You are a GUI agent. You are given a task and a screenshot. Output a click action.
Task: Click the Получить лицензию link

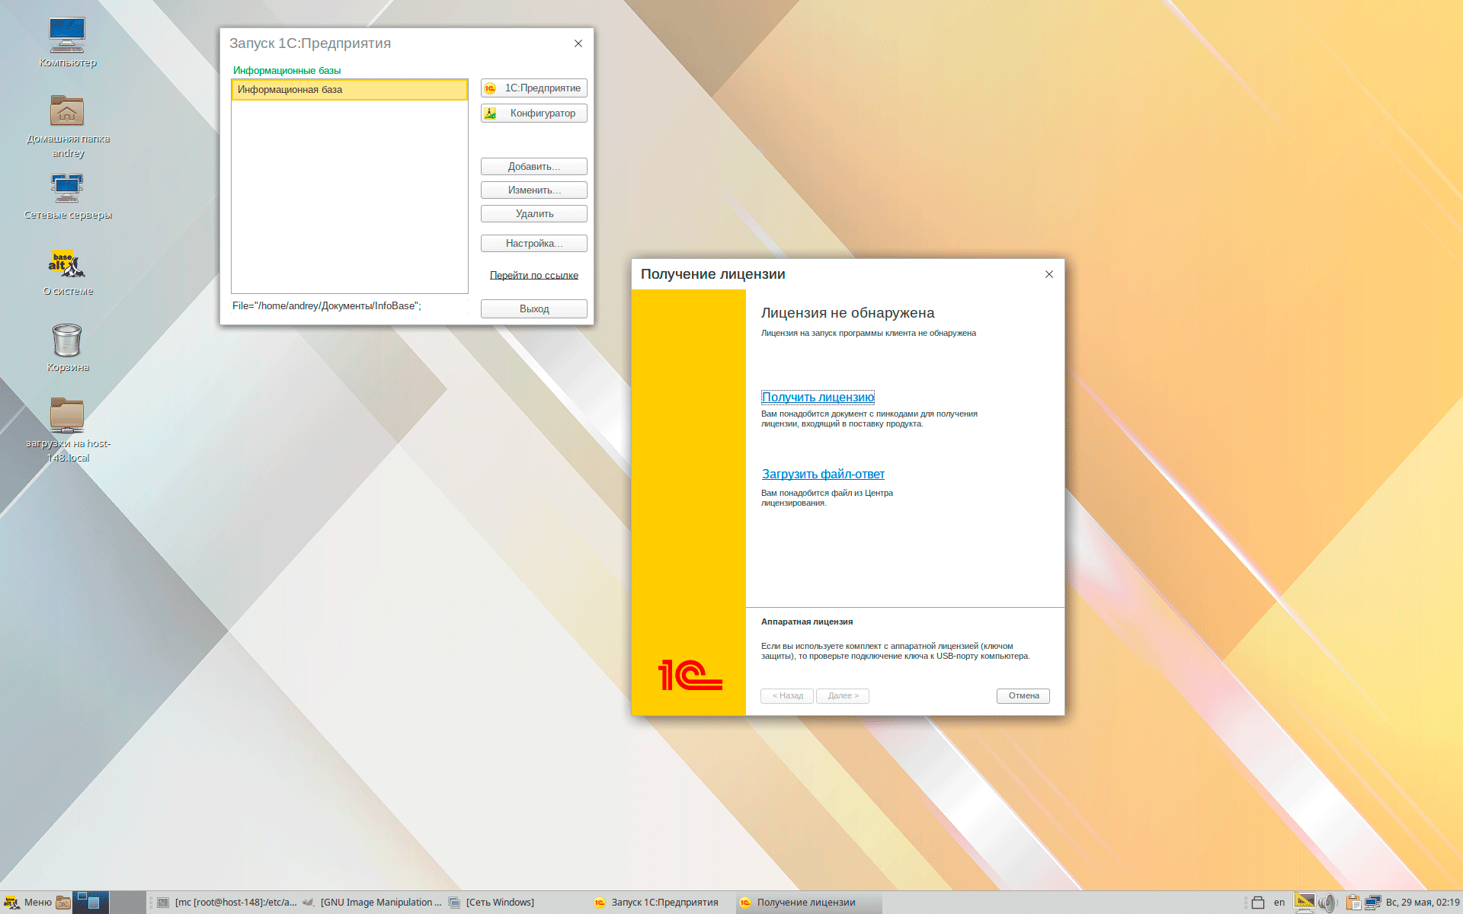coord(818,398)
